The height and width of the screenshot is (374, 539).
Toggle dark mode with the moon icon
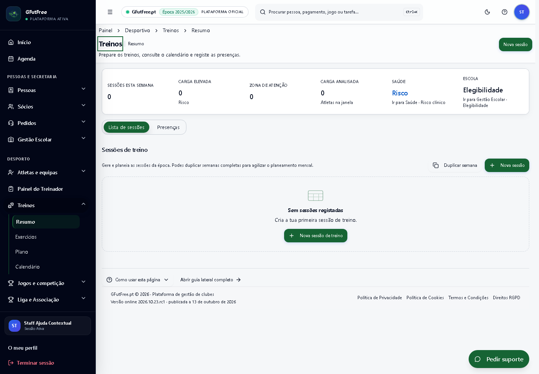[487, 12]
